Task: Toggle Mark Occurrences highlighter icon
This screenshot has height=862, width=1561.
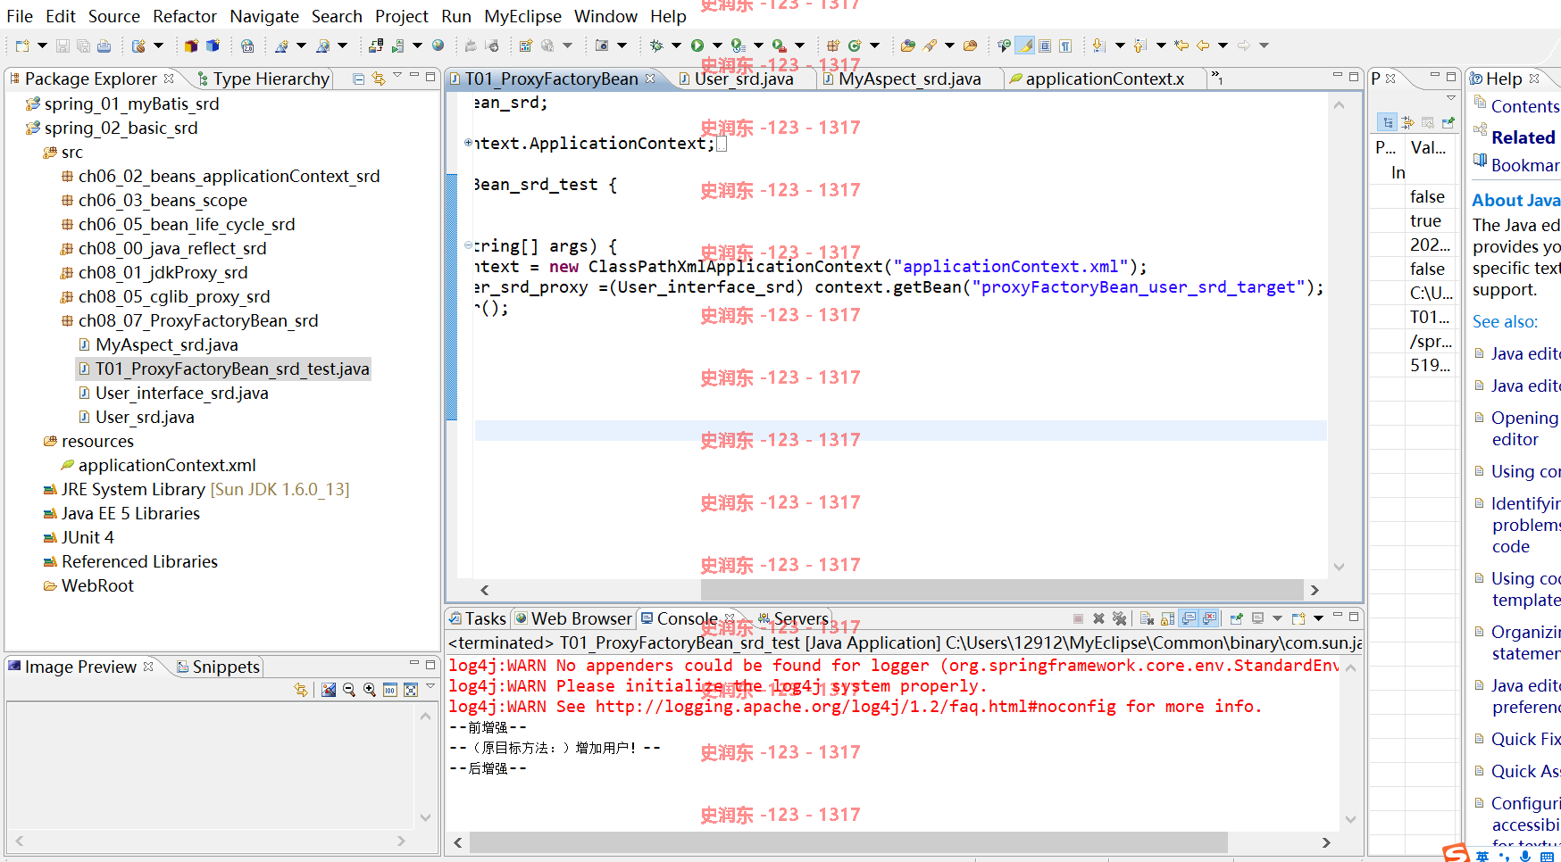Action: pos(1025,46)
